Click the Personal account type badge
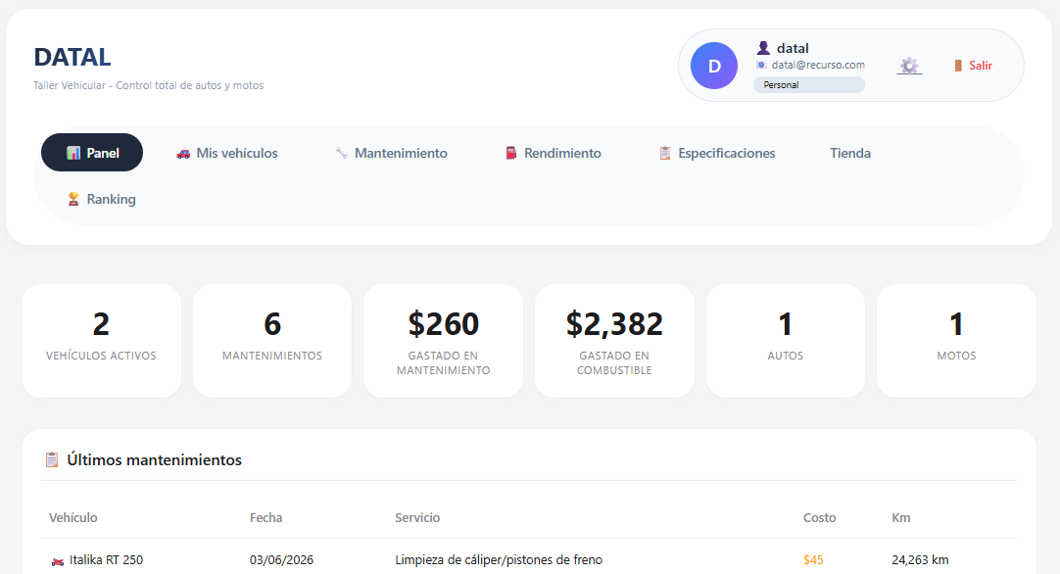The image size is (1060, 574). point(809,84)
